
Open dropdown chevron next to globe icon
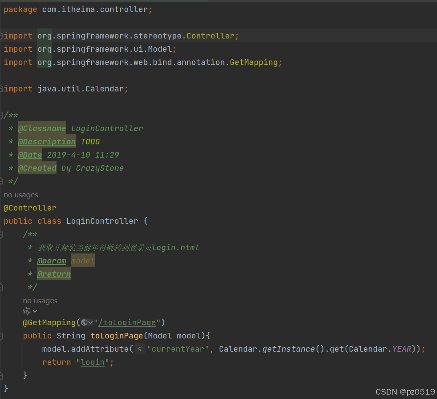pyautogui.click(x=91, y=322)
